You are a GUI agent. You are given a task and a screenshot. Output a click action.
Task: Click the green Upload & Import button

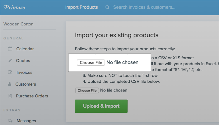[101, 106]
